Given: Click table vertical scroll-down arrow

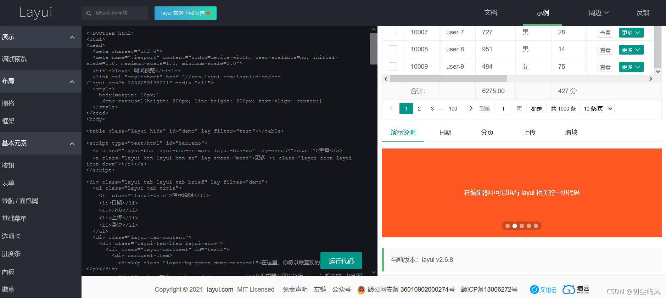Looking at the screenshot, I should pos(658,71).
